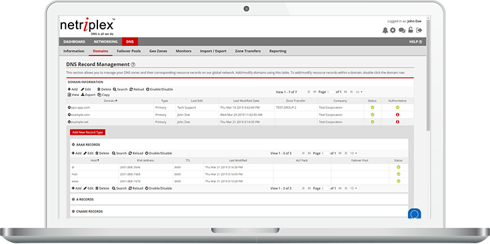490x244 pixels.
Task: Search in AAAA Records bottom toolbar
Action: [119, 189]
